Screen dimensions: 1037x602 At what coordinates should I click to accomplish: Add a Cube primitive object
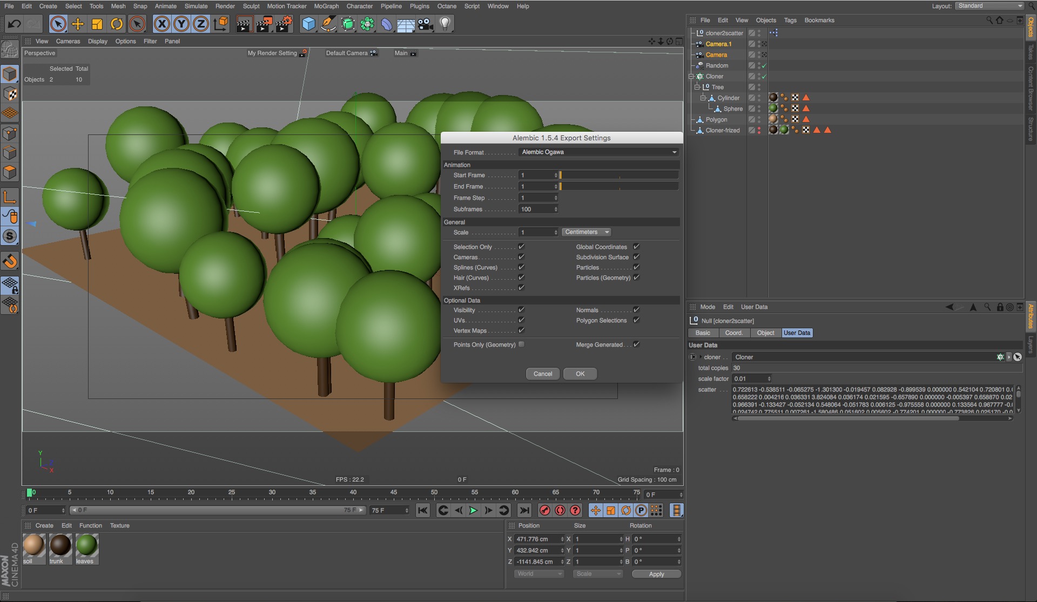coord(308,24)
